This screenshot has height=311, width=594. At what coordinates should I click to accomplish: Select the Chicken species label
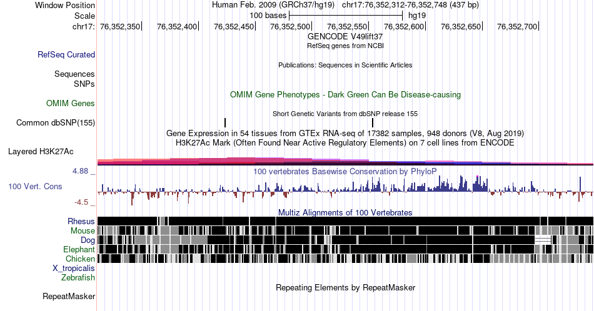click(x=80, y=259)
